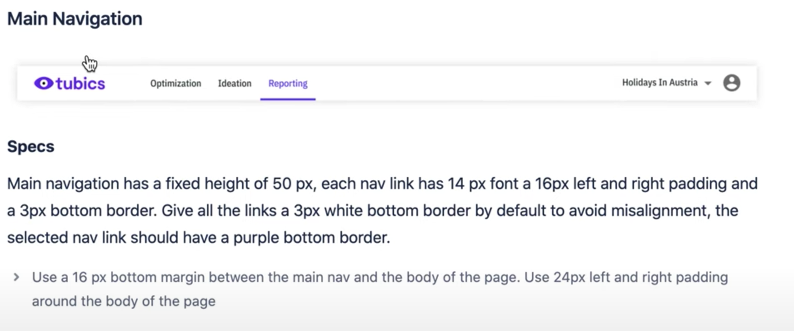Switch to the Reporting tab
794x331 pixels.
287,83
